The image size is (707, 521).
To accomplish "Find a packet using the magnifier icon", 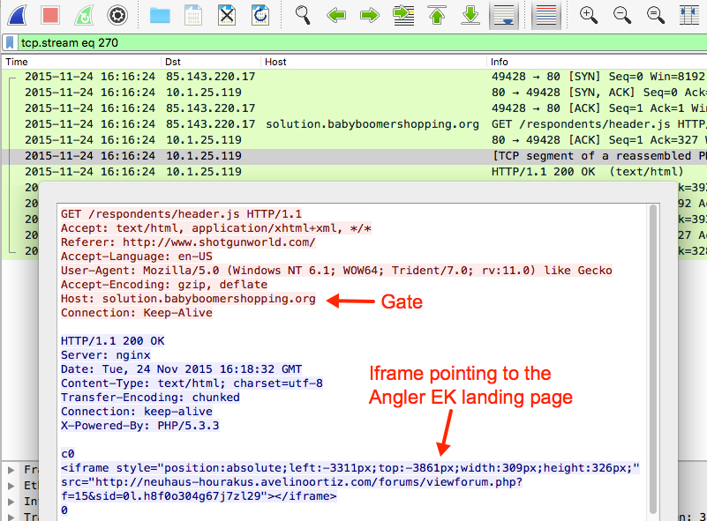I will coord(303,15).
